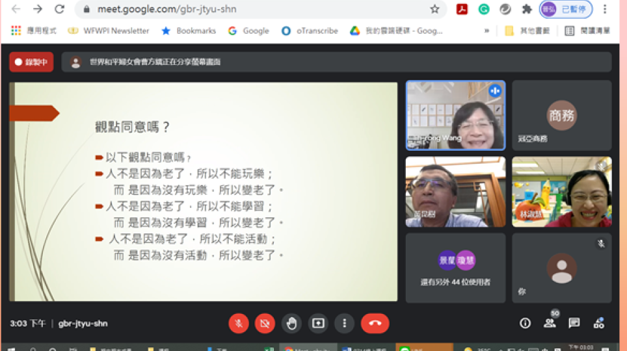Turn on the camera
The width and height of the screenshot is (627, 351).
(x=265, y=323)
